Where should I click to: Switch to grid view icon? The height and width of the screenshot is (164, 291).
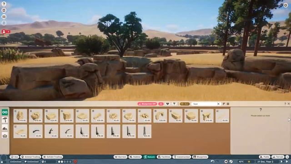pyautogui.click(x=228, y=104)
